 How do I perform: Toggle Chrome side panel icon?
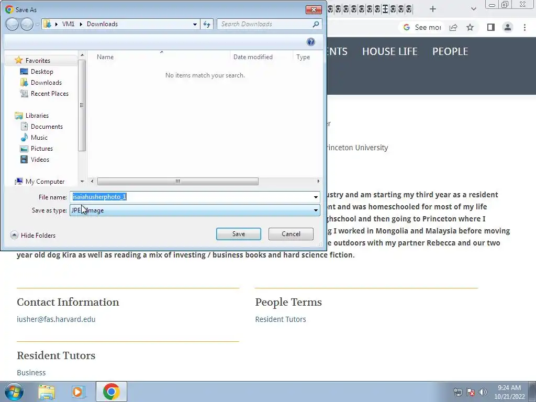point(491,27)
